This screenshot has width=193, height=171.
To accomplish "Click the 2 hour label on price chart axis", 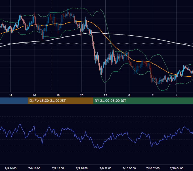I will (153, 95).
